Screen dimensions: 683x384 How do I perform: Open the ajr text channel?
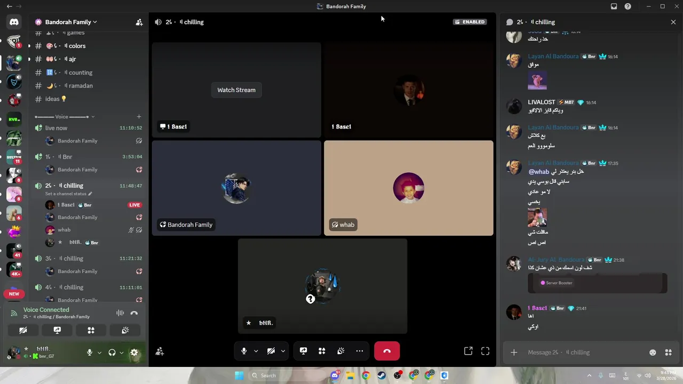[x=89, y=59]
